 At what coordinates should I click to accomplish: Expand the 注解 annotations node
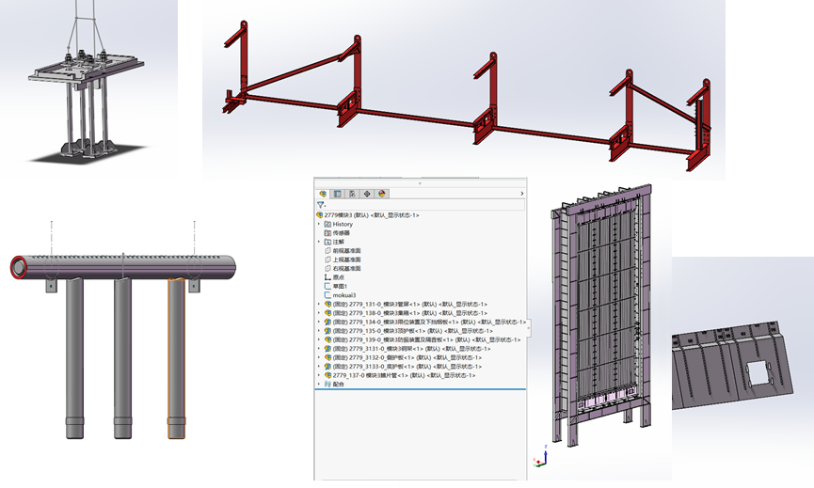[x=319, y=242]
